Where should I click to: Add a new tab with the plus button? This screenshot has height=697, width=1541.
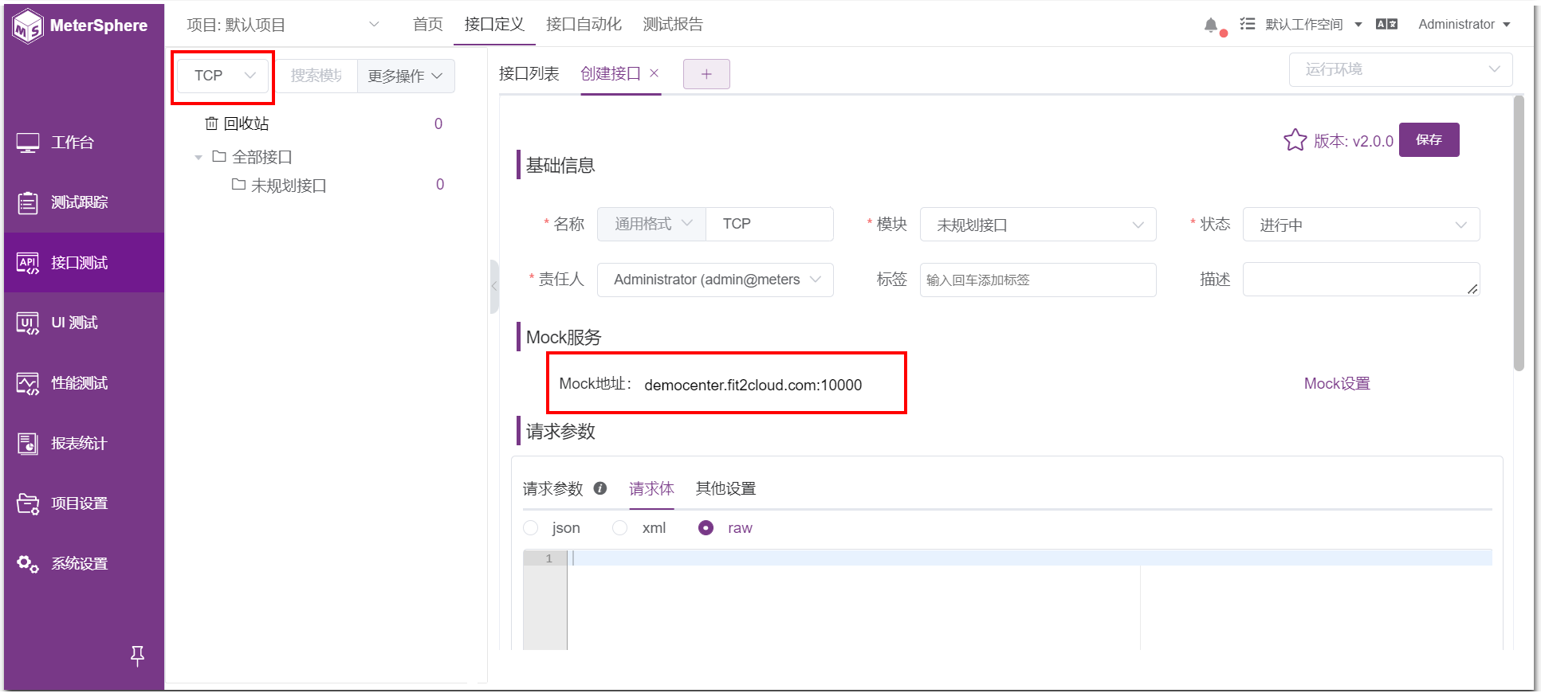click(706, 74)
